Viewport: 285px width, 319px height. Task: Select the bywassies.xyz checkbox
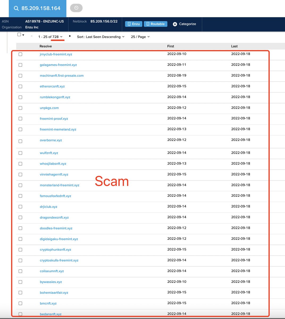coord(20,282)
